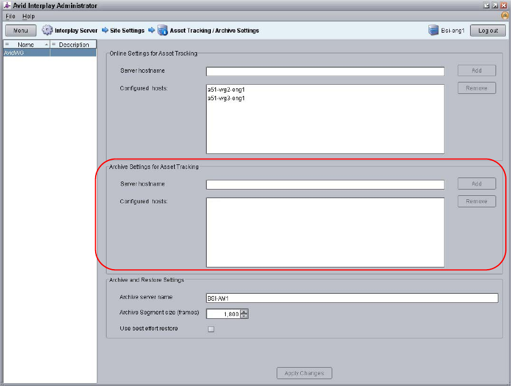Click Add in Online Settings section

coord(477,70)
